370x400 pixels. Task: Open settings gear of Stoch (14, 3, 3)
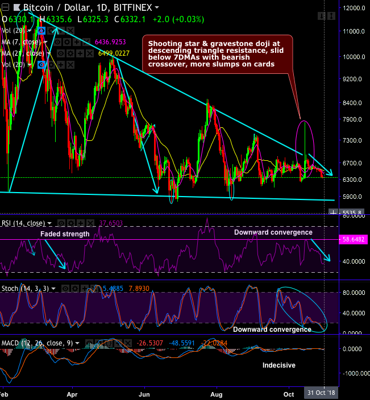[x=75, y=289]
